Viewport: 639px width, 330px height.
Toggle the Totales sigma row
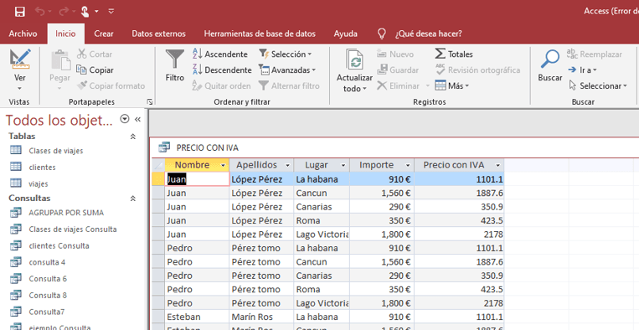tap(454, 54)
